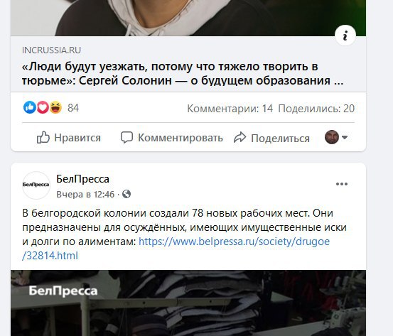The image size is (393, 336).
Task: Click the info icon on article image
Action: point(345,35)
